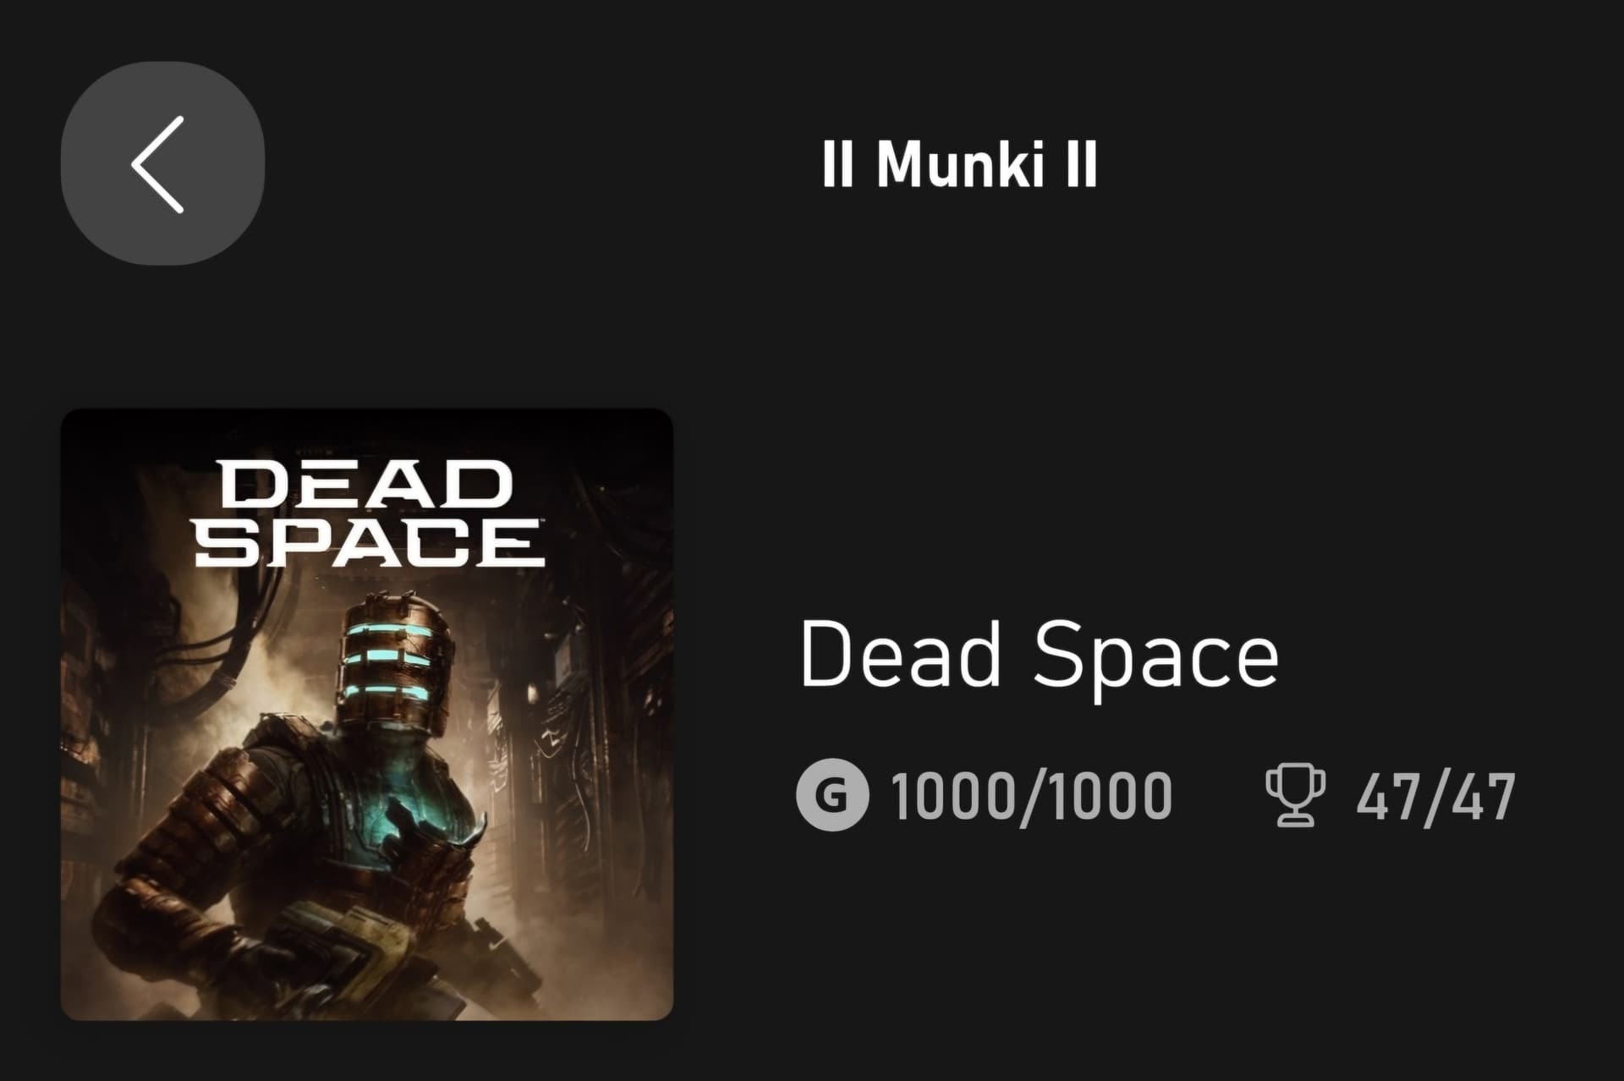Open the Dead Space cover art thumbnail

pos(367,715)
